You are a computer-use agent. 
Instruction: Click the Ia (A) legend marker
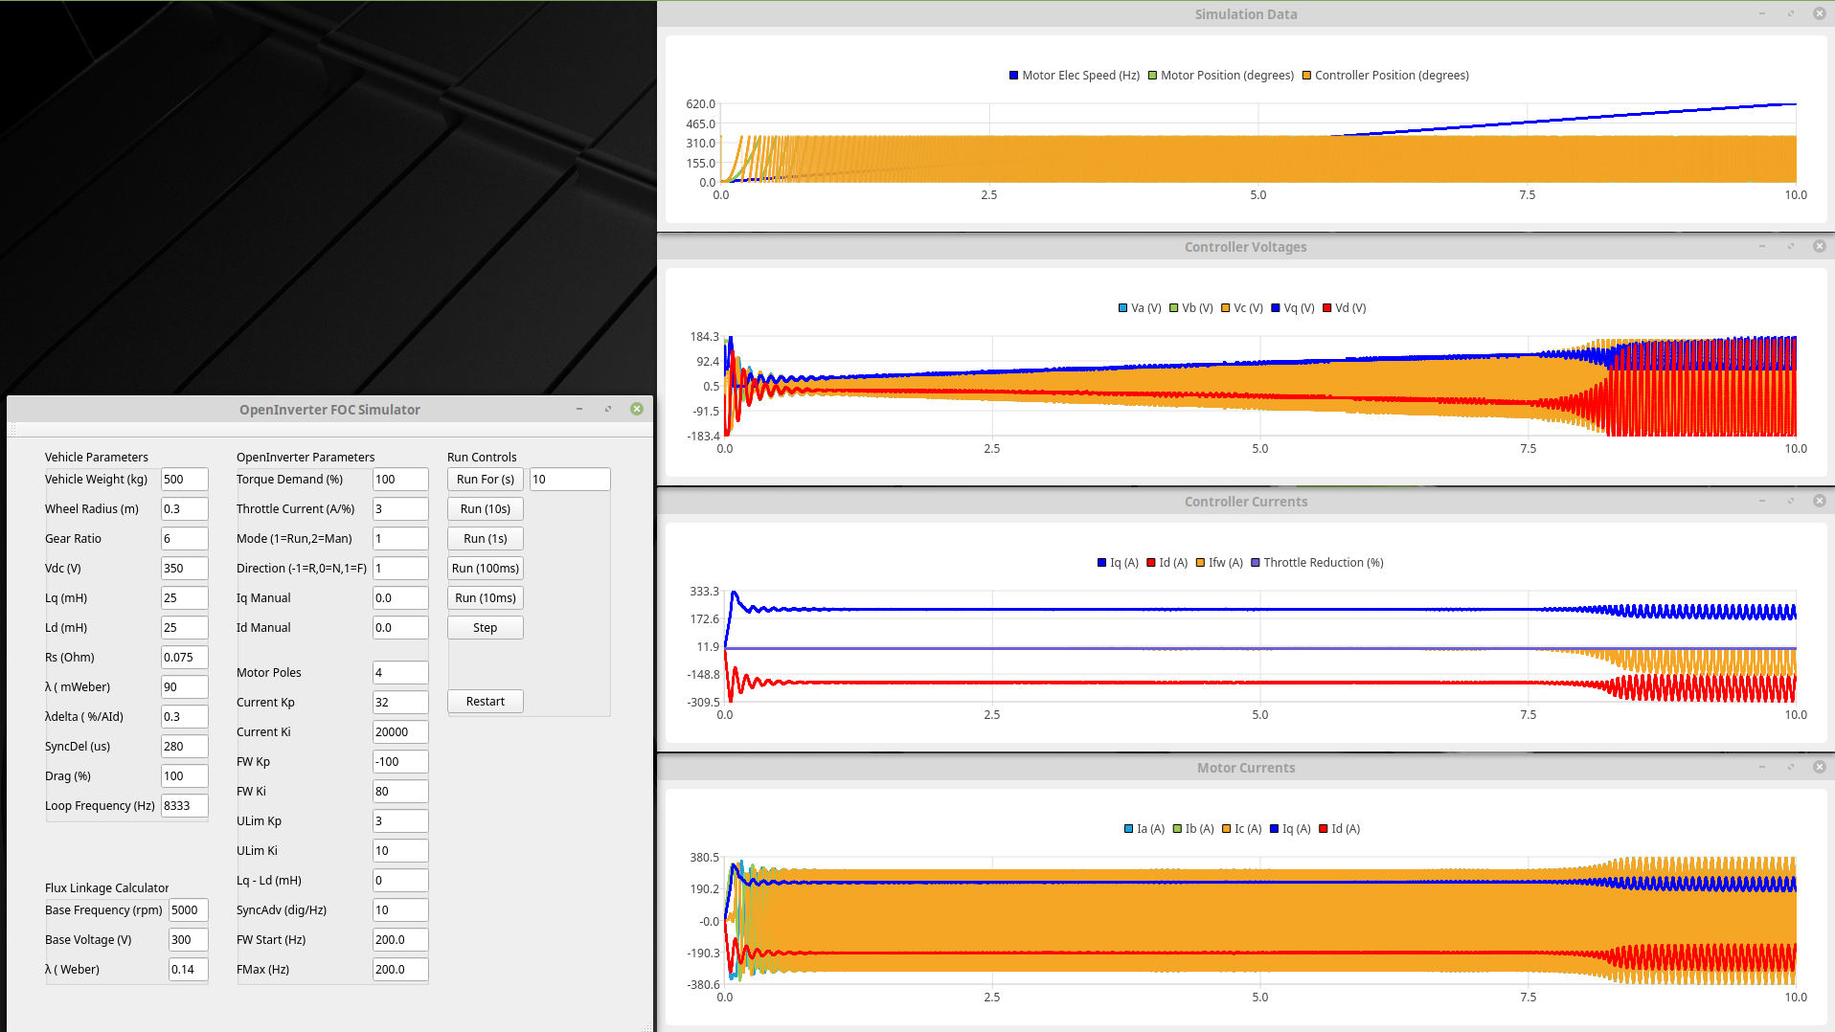point(1128,829)
